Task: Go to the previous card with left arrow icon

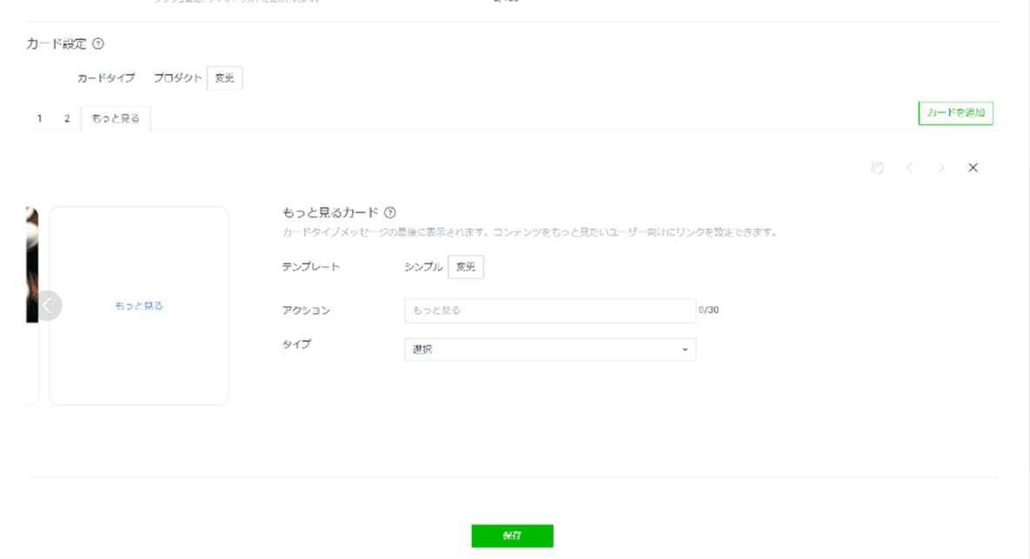Action: [910, 167]
